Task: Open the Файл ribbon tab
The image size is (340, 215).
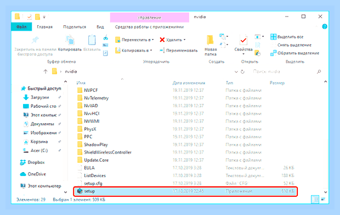Action: point(21,27)
